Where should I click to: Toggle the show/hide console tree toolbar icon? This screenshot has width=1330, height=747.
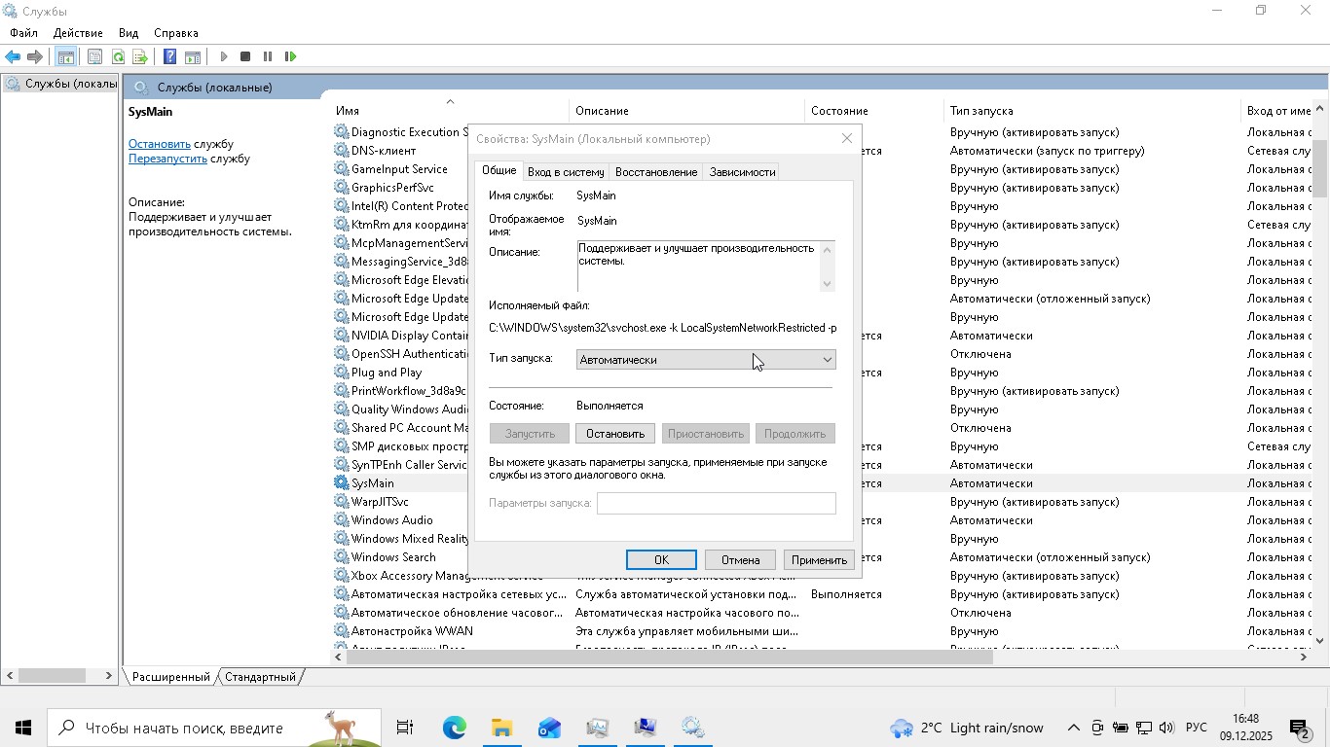tap(65, 56)
